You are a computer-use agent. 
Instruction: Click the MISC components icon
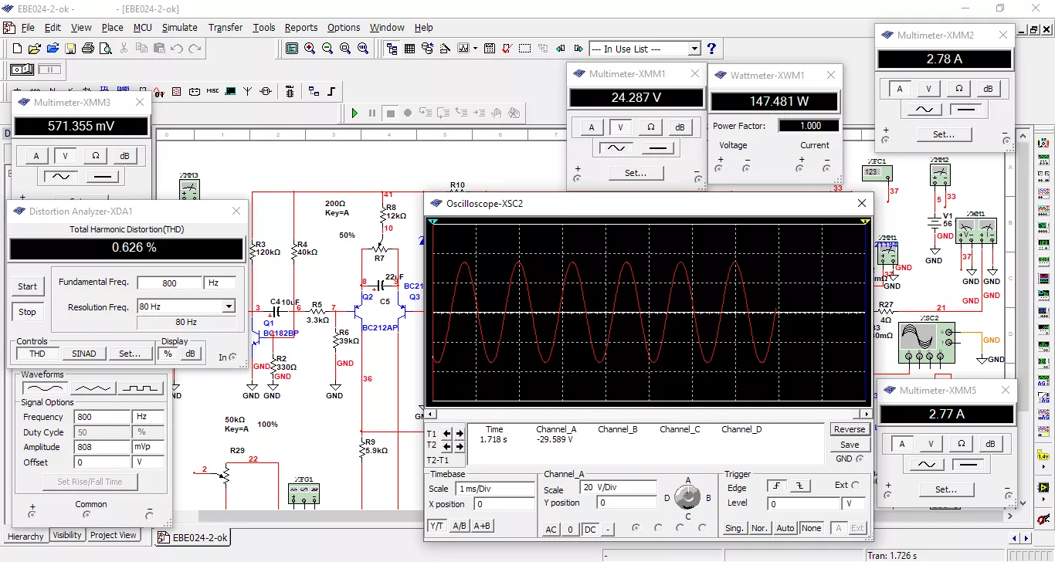point(212,91)
